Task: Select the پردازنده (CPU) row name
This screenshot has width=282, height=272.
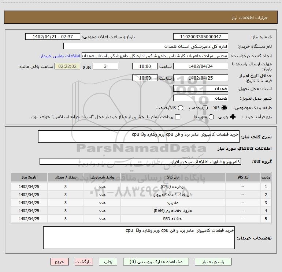Action: coord(172,187)
